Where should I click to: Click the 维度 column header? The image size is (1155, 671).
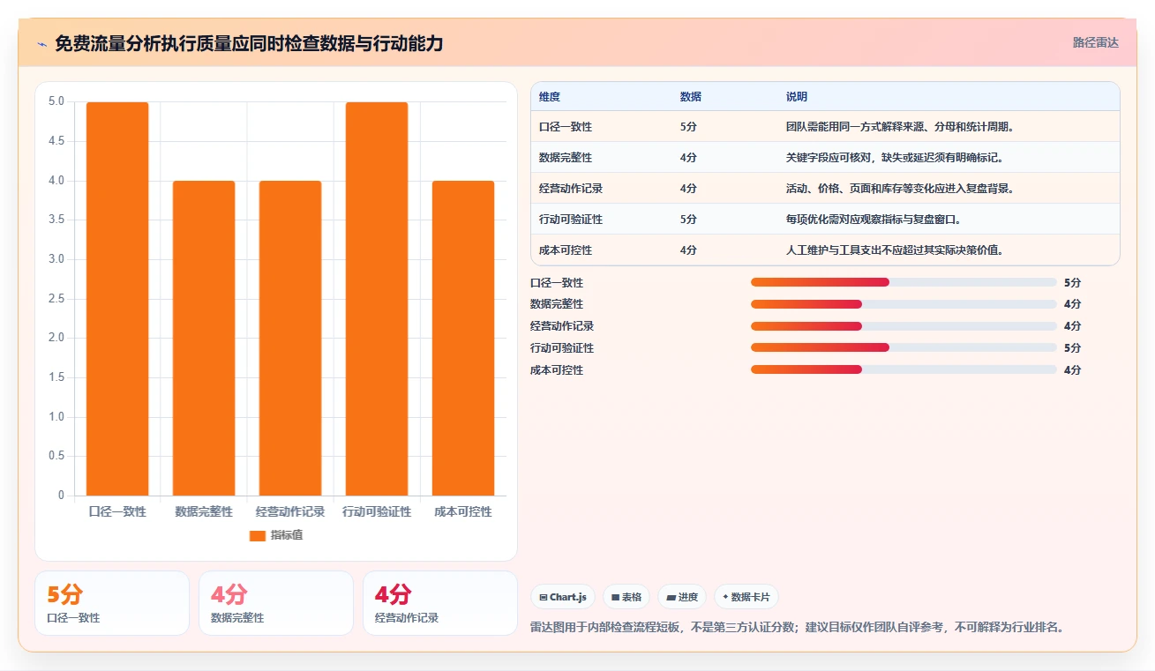point(550,97)
